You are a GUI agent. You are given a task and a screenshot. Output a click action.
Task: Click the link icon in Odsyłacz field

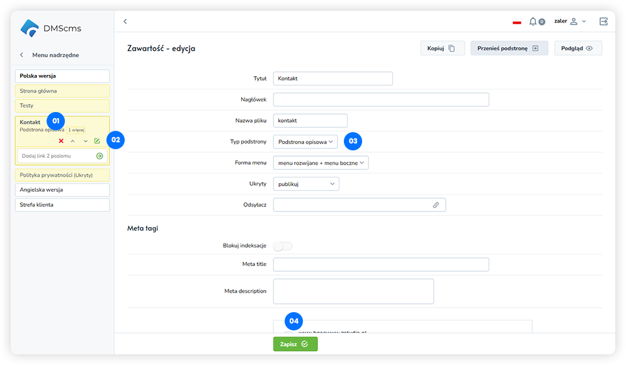coord(435,205)
